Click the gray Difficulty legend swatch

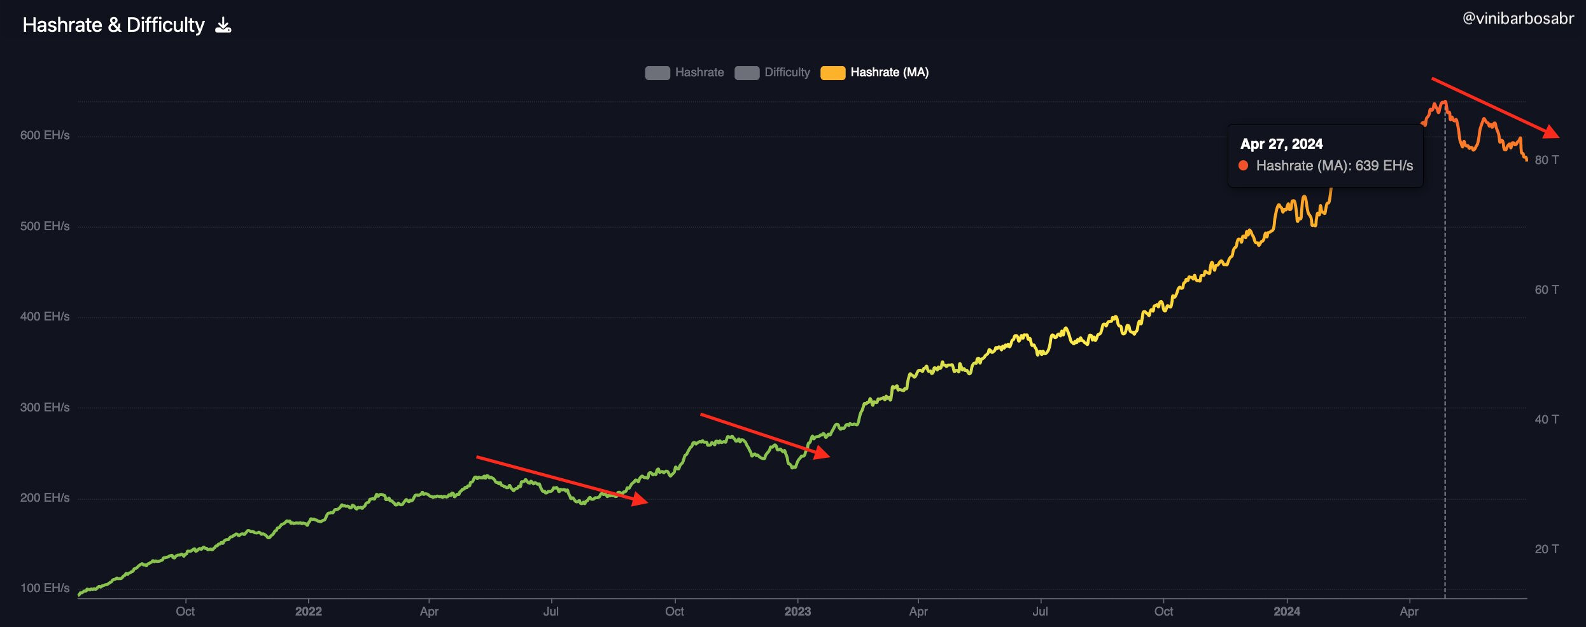click(747, 73)
